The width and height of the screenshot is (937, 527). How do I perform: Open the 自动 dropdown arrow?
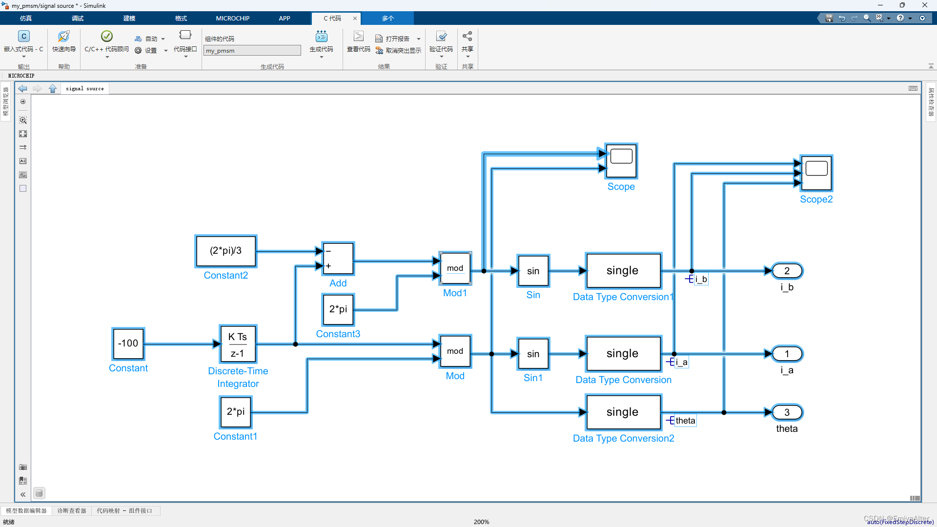[163, 39]
